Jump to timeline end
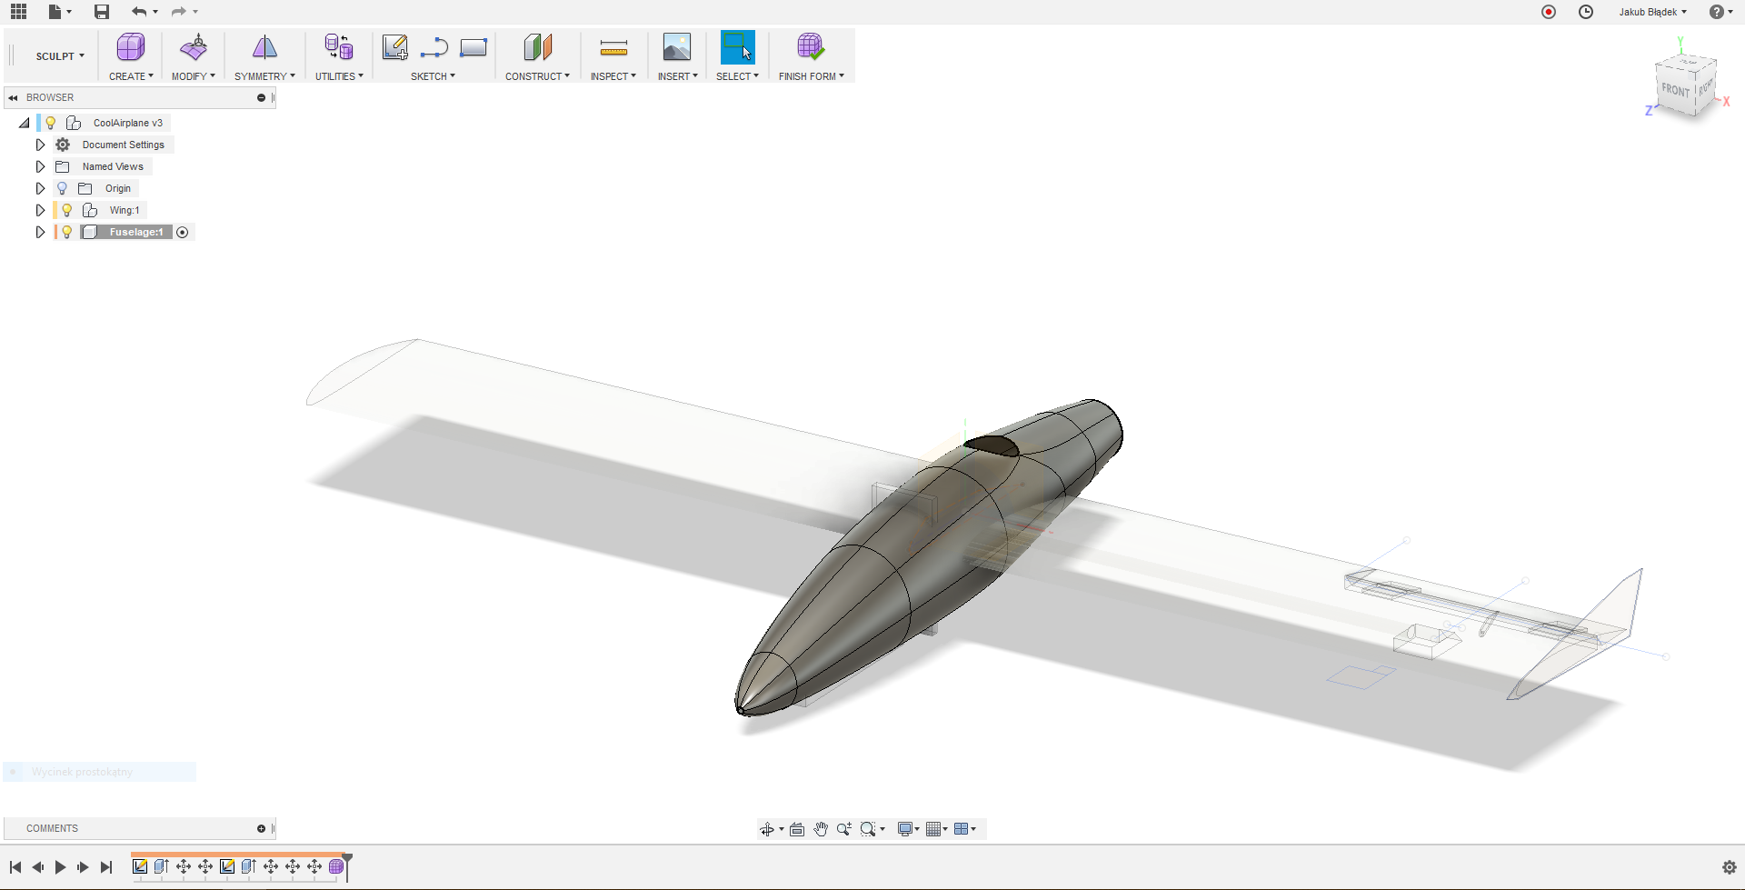The height and width of the screenshot is (890, 1745). tap(106, 867)
